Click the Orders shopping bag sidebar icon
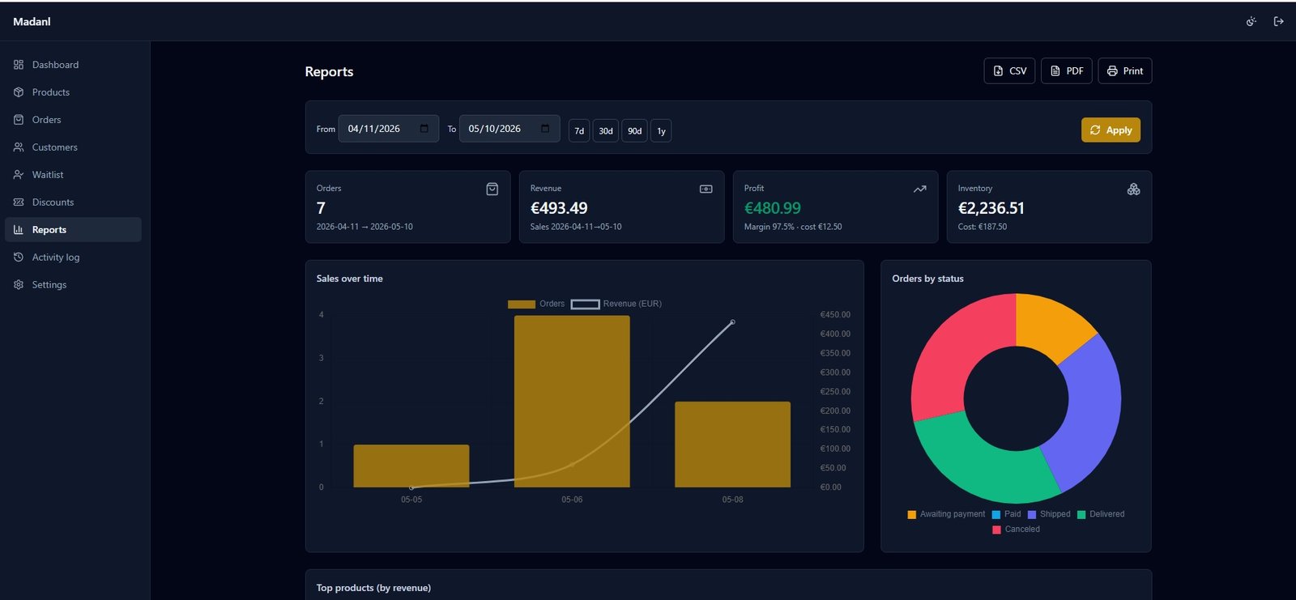 coord(19,120)
